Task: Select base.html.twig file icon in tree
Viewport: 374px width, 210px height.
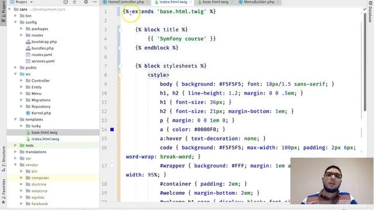Action: [28, 132]
